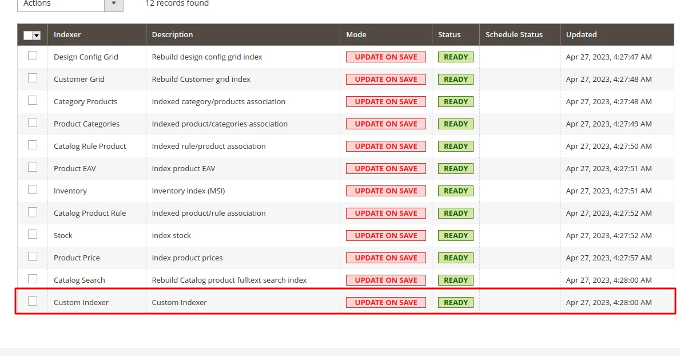Tick the Inventory indexer checkbox

(33, 189)
